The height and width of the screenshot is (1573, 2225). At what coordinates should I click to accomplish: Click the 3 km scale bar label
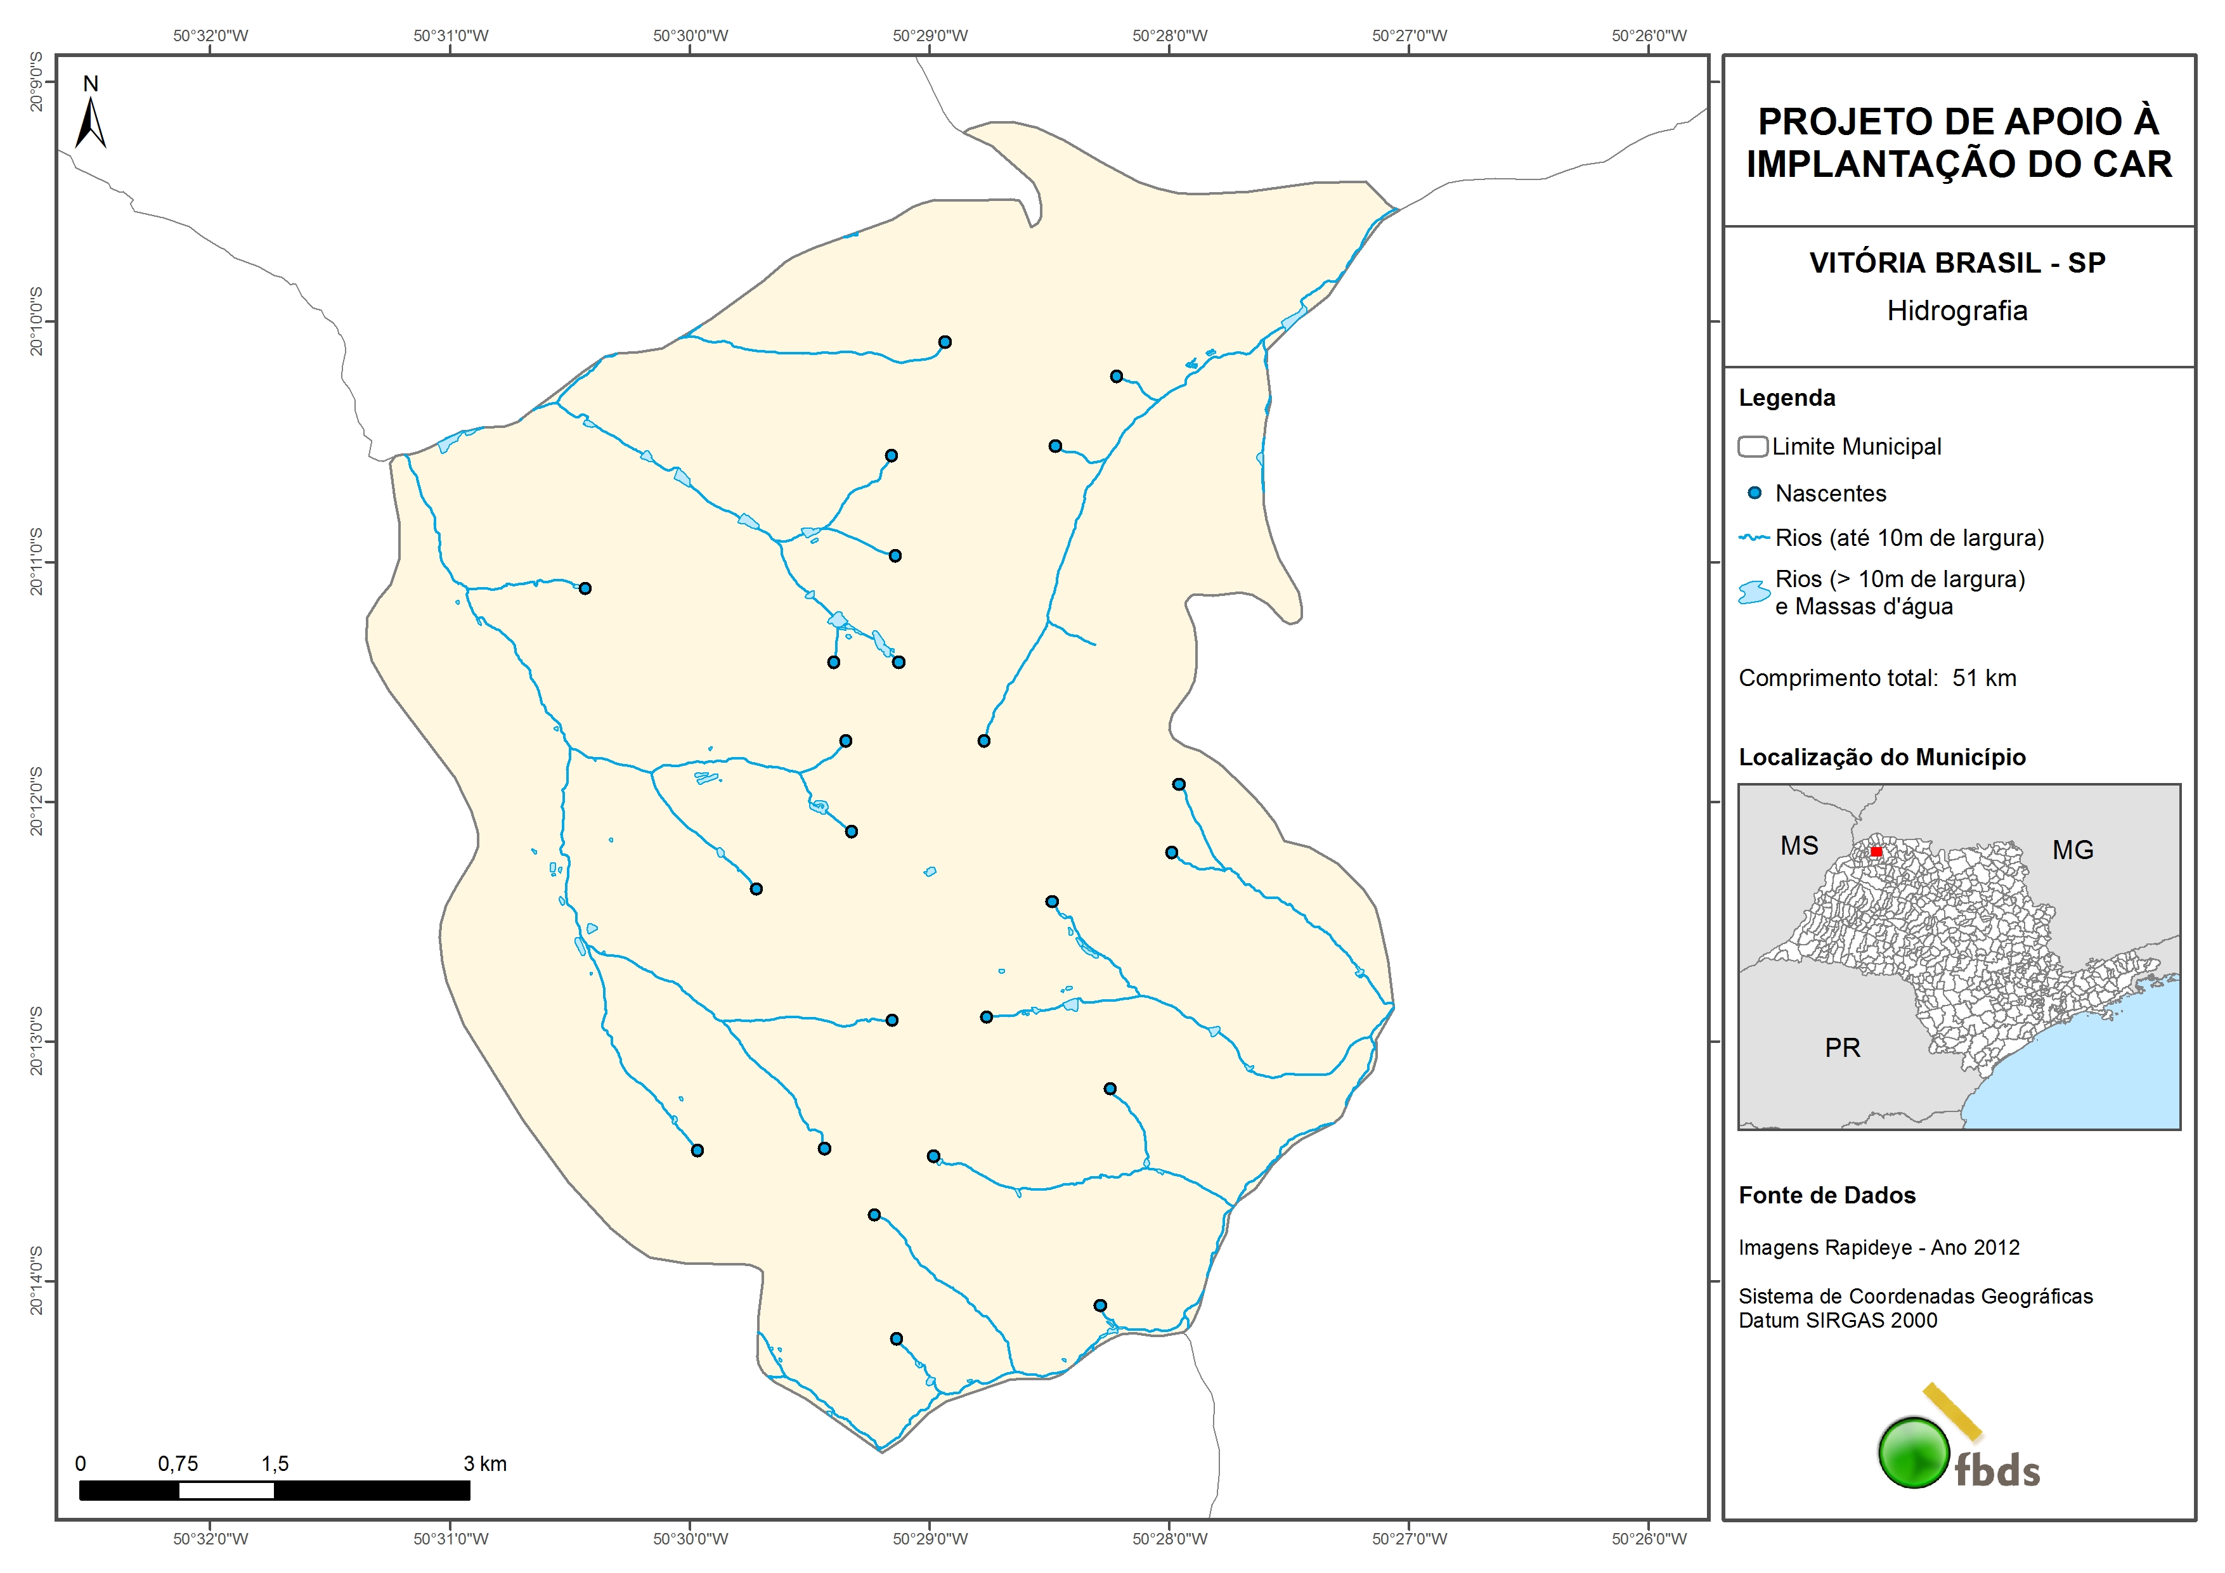(x=484, y=1463)
